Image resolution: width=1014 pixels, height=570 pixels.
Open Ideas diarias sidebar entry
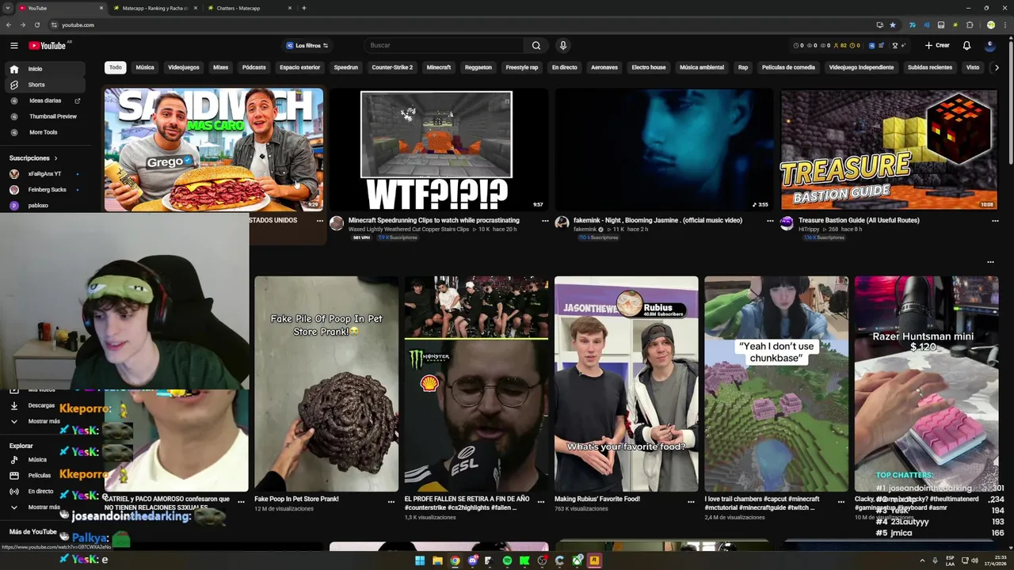click(x=44, y=101)
